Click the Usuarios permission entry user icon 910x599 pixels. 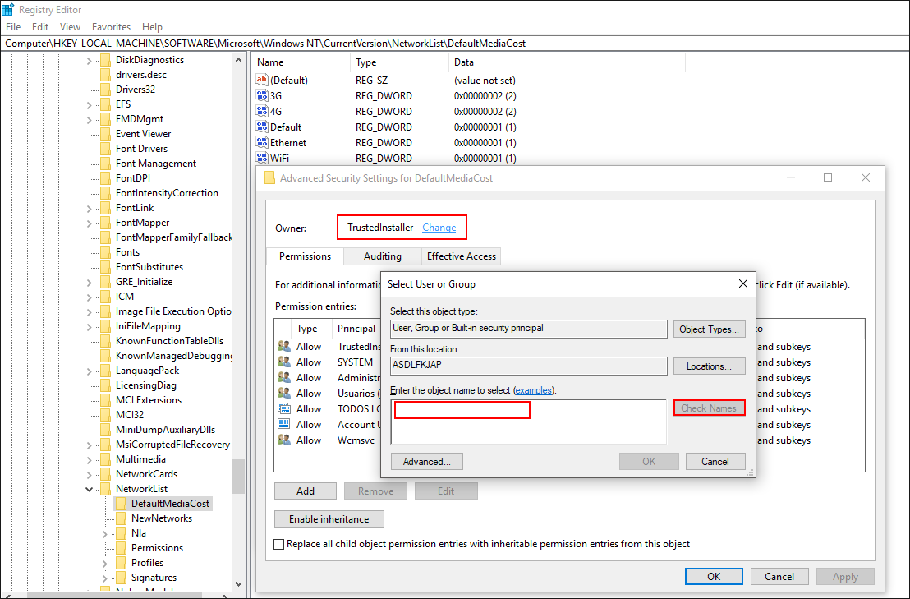(284, 393)
